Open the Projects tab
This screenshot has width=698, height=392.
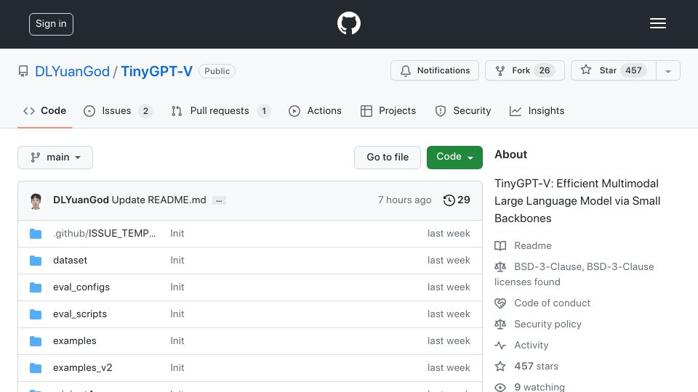coord(388,110)
